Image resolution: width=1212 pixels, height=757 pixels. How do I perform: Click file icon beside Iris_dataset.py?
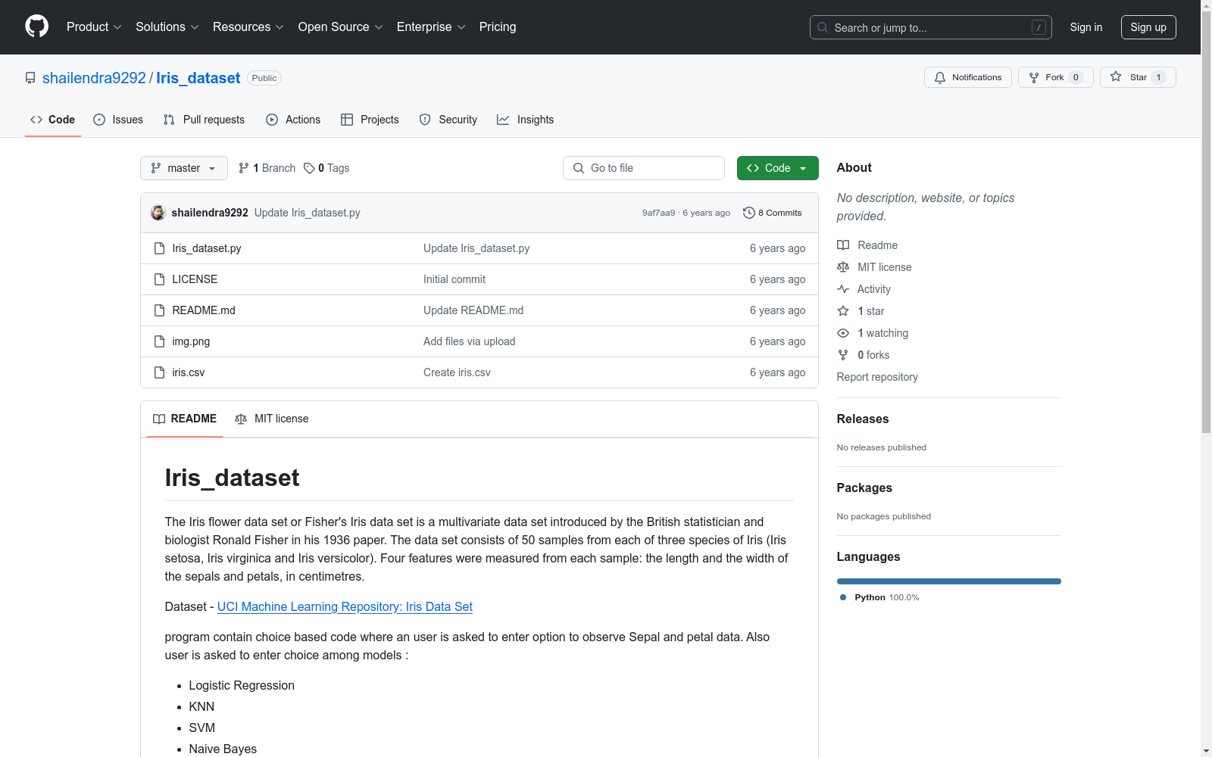[x=159, y=248]
